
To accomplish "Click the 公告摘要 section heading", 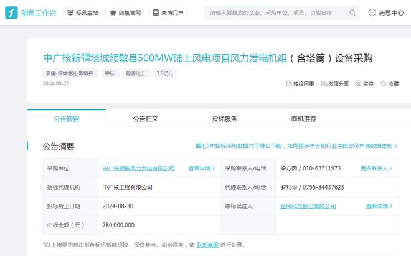I will click(59, 146).
